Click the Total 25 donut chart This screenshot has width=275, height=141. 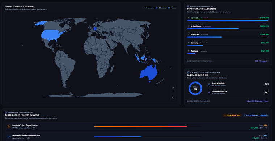coord(195,88)
